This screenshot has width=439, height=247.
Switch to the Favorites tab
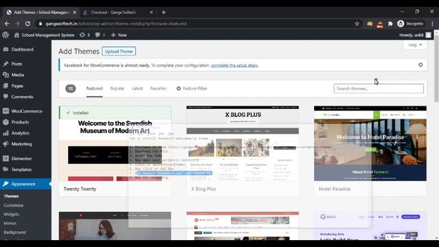coord(158,89)
